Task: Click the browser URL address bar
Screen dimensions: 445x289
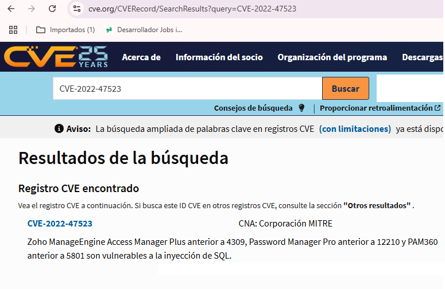Action: click(256, 9)
